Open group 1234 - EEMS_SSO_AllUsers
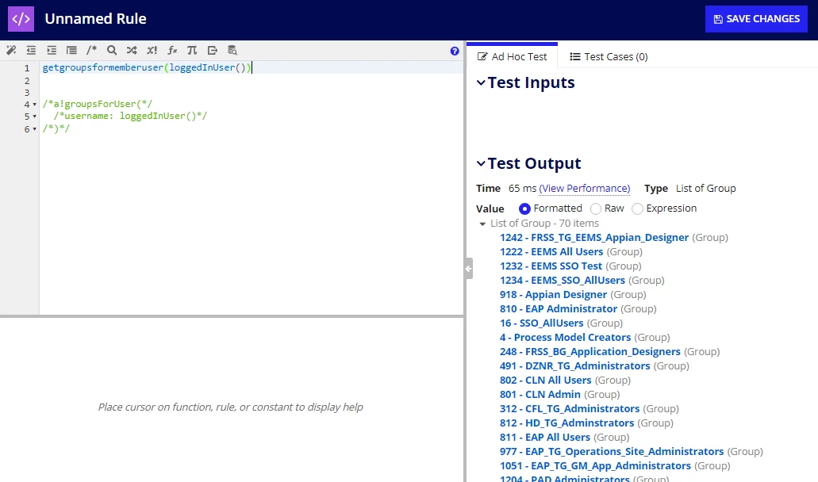This screenshot has width=818, height=482. tap(563, 281)
